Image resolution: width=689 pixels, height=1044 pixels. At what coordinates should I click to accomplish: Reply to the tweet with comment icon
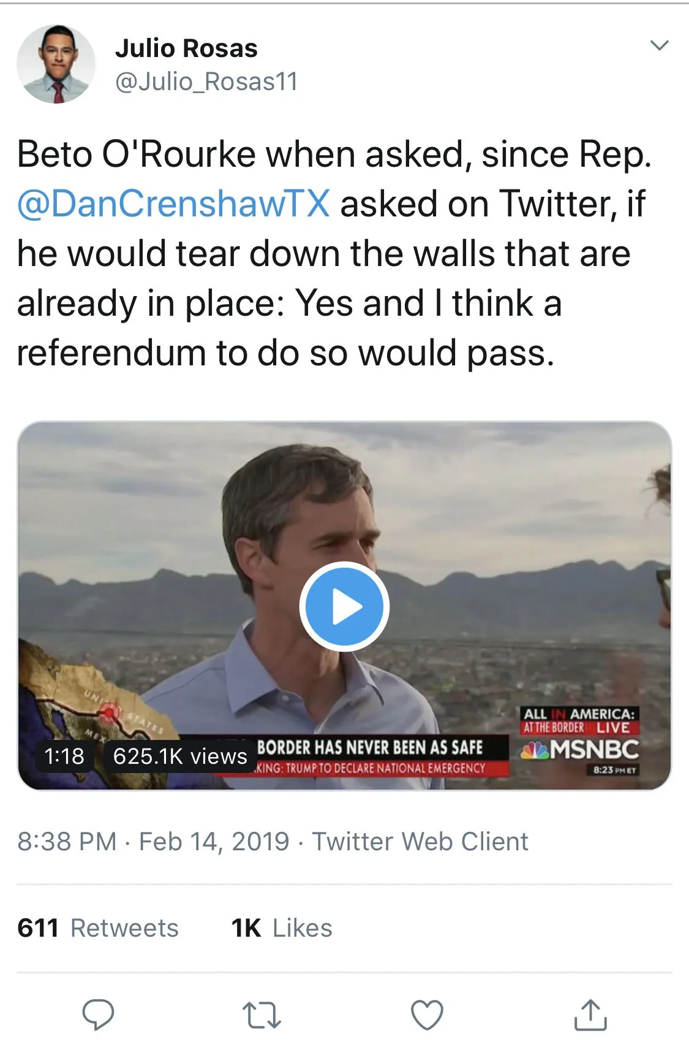click(x=98, y=1015)
